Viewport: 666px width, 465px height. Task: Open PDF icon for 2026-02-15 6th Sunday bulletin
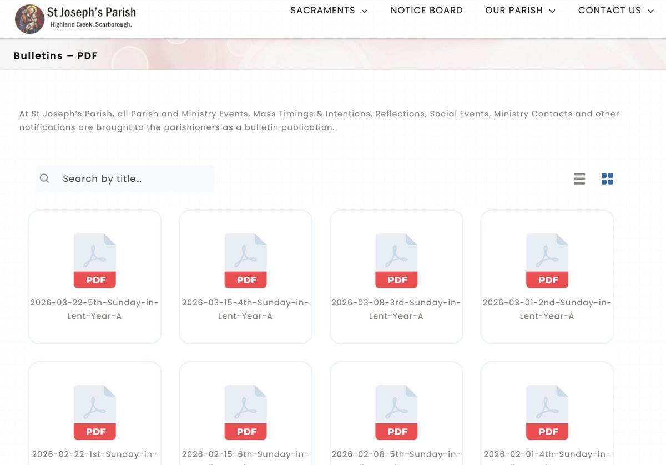[246, 412]
